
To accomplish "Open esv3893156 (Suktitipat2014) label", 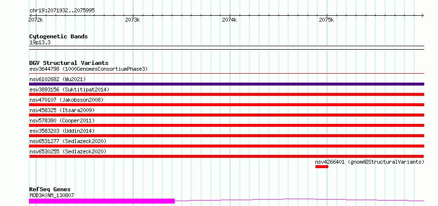I will point(69,89).
